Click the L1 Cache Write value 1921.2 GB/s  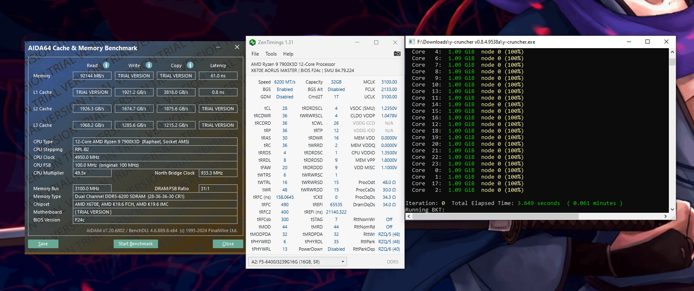134,92
